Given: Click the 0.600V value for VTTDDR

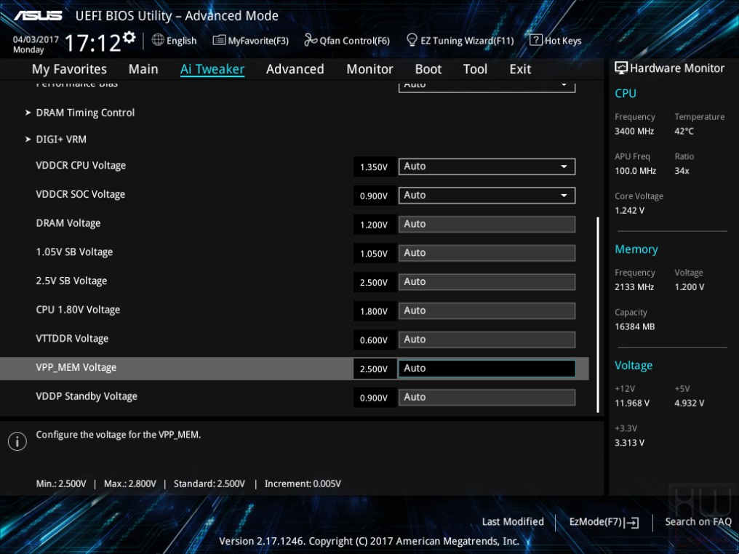Looking at the screenshot, I should point(374,340).
